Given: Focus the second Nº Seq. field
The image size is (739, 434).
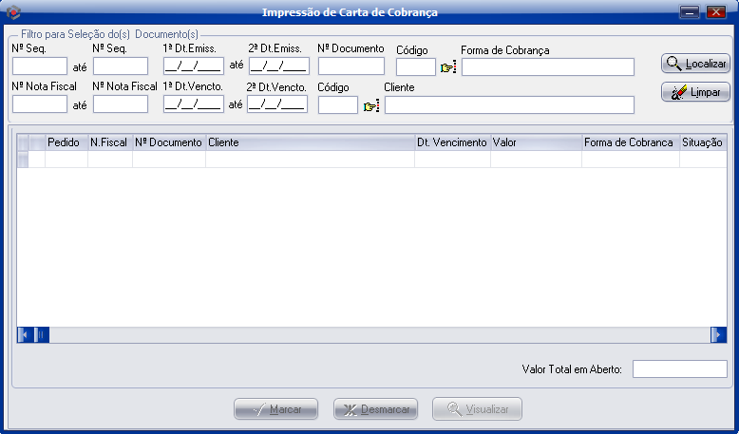Looking at the screenshot, I should pos(121,66).
